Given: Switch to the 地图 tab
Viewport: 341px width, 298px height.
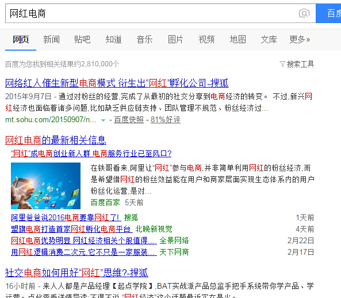Looking at the screenshot, I should tap(238, 40).
